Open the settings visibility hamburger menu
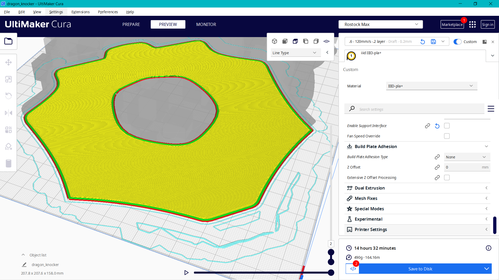The width and height of the screenshot is (499, 280). pyautogui.click(x=491, y=109)
